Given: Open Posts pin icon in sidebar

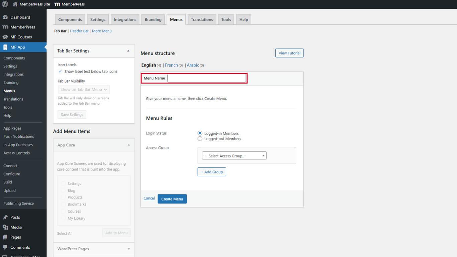Looking at the screenshot, I should (x=5, y=217).
